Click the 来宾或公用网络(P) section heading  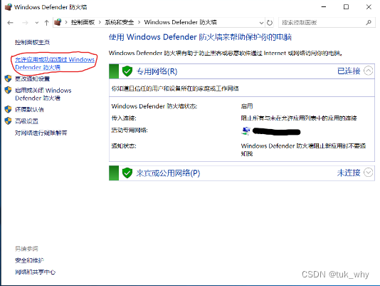[168, 173]
